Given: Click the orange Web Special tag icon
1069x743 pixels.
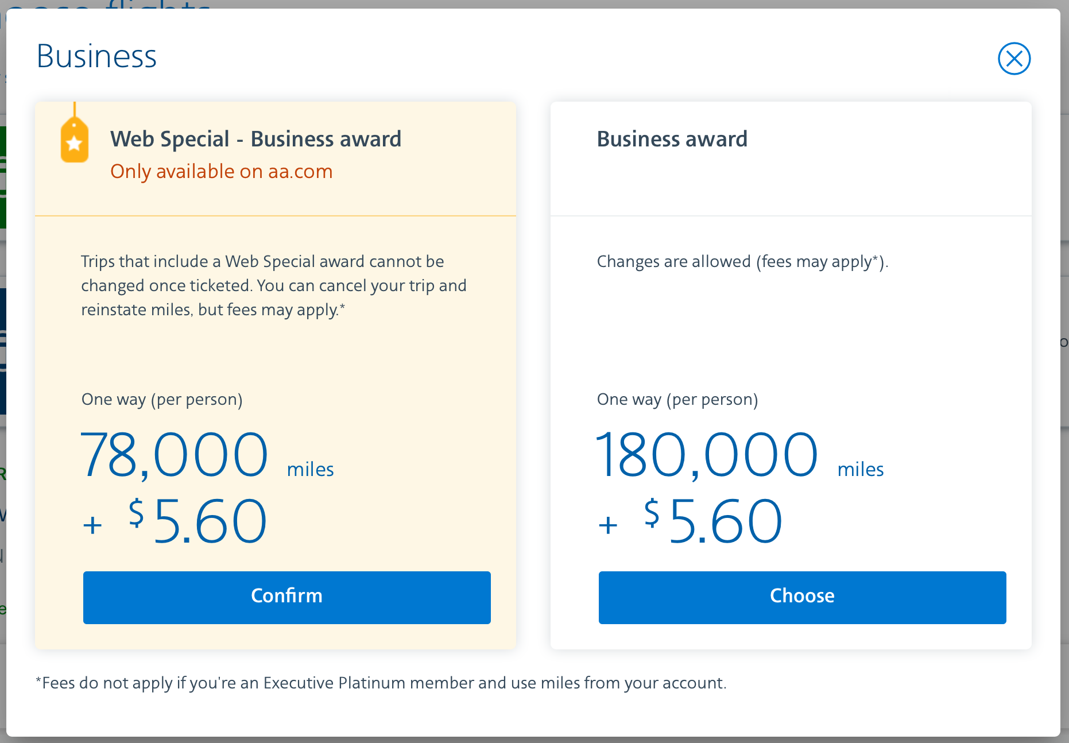Looking at the screenshot, I should 75,140.
